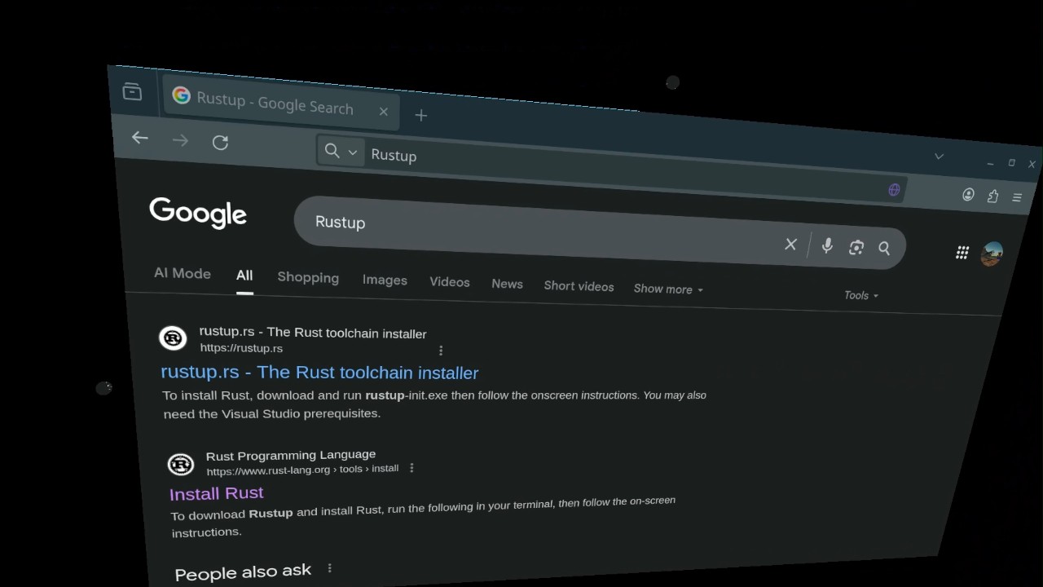Open the rustup.rs - The Rust toolchain installer link
Screen dimensions: 1043x587
[x=319, y=373]
